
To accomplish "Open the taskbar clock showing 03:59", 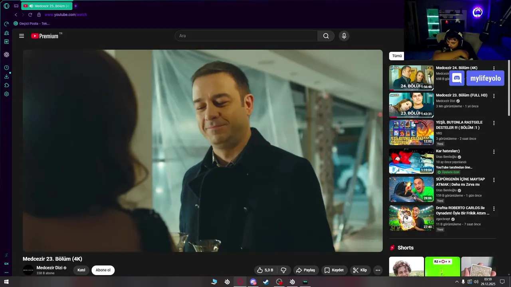I will click(x=488, y=282).
